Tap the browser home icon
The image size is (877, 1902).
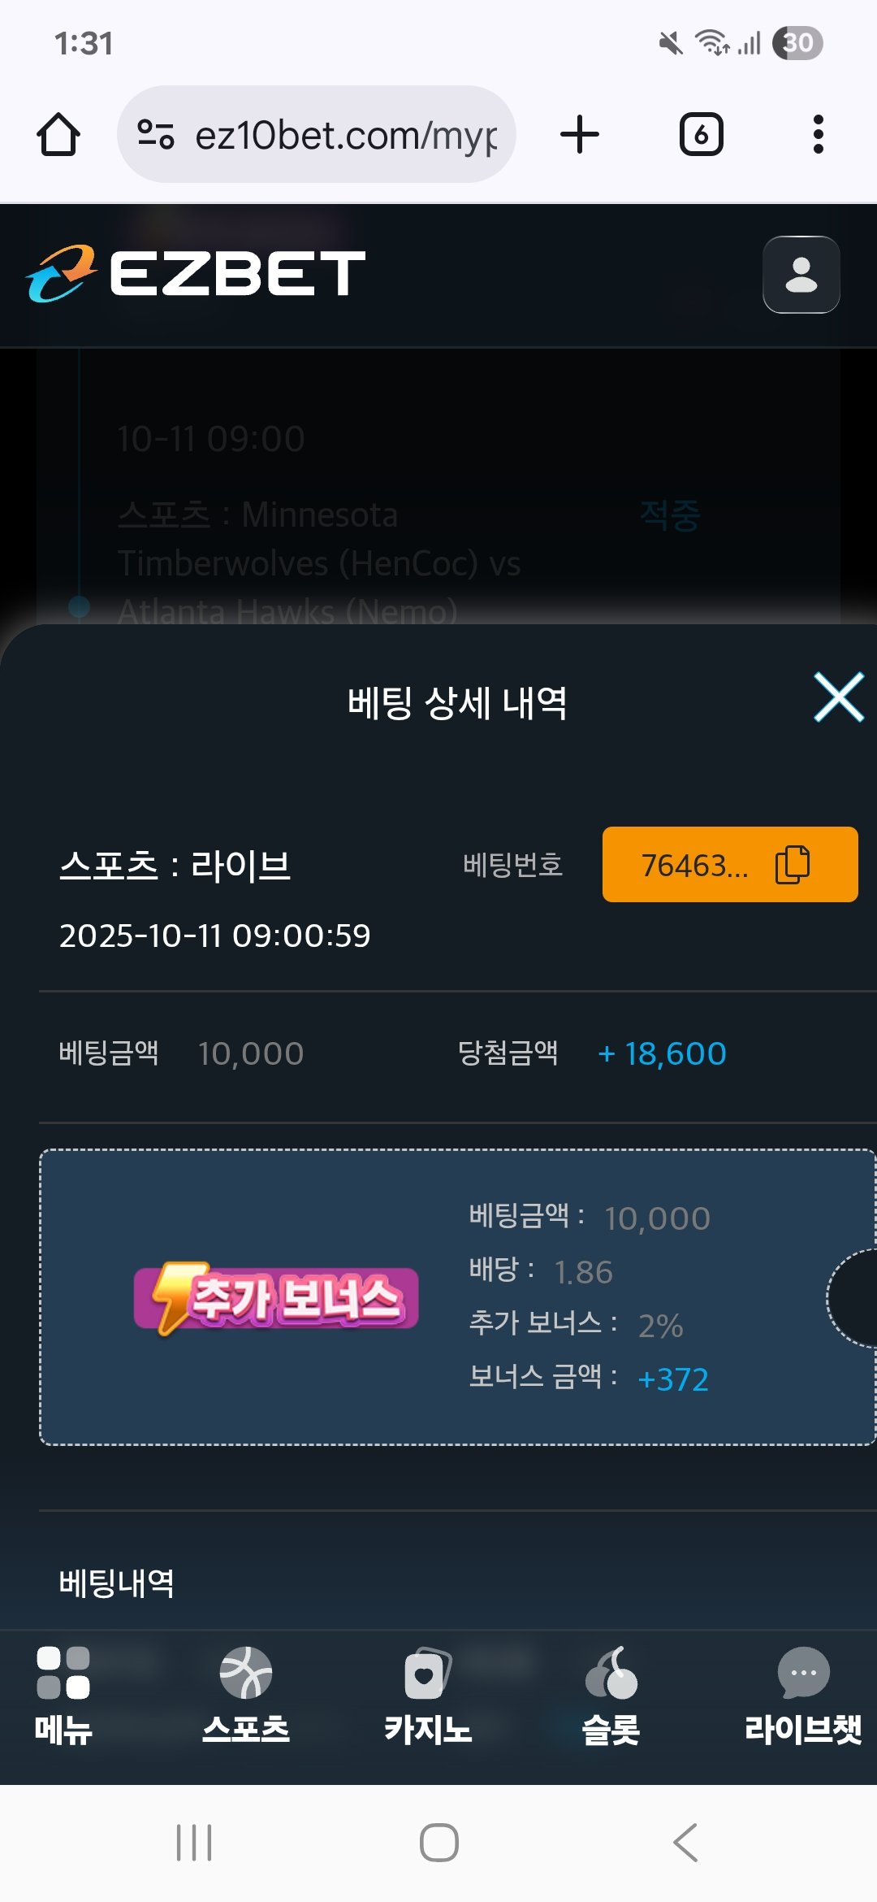point(58,134)
